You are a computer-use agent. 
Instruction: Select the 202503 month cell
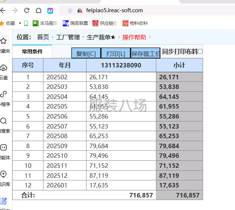coord(65,87)
